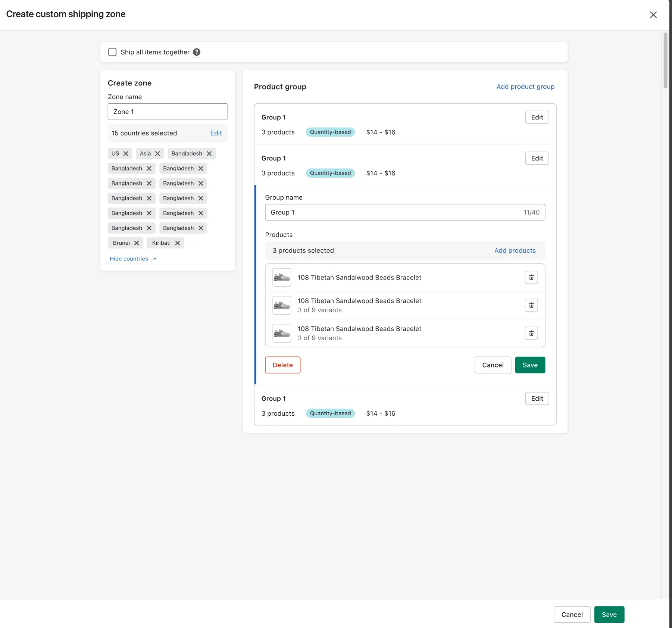Click the 'Kiribati' tag label

161,243
